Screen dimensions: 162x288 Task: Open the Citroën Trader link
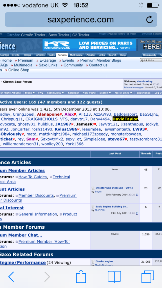pos(33,35)
